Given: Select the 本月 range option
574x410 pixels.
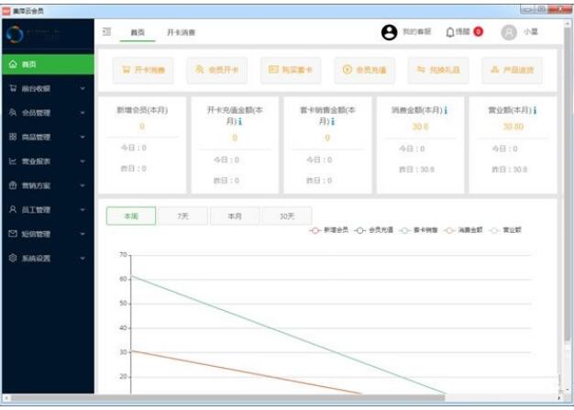Looking at the screenshot, I should (x=235, y=216).
